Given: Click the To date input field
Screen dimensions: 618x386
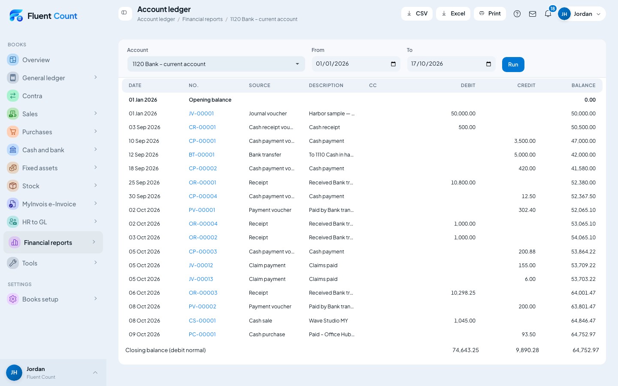Looking at the screenshot, I should [451, 64].
